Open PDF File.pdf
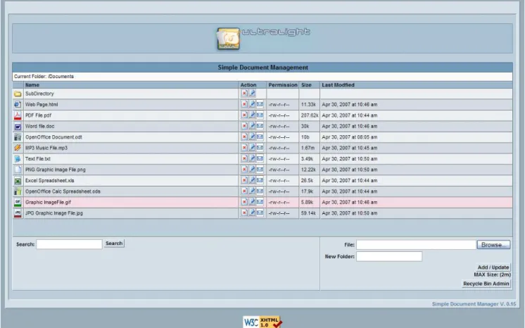 [x=39, y=115]
